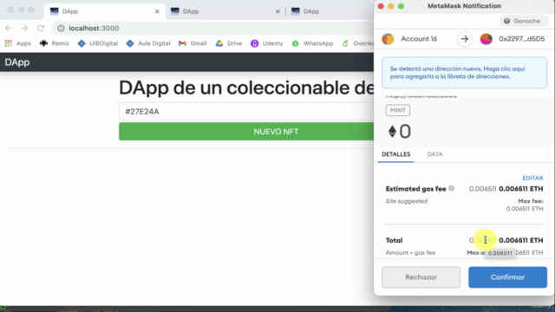Viewport: 555px width, 312px height.
Task: Click EDITAR to edit gas fee
Action: click(x=532, y=178)
